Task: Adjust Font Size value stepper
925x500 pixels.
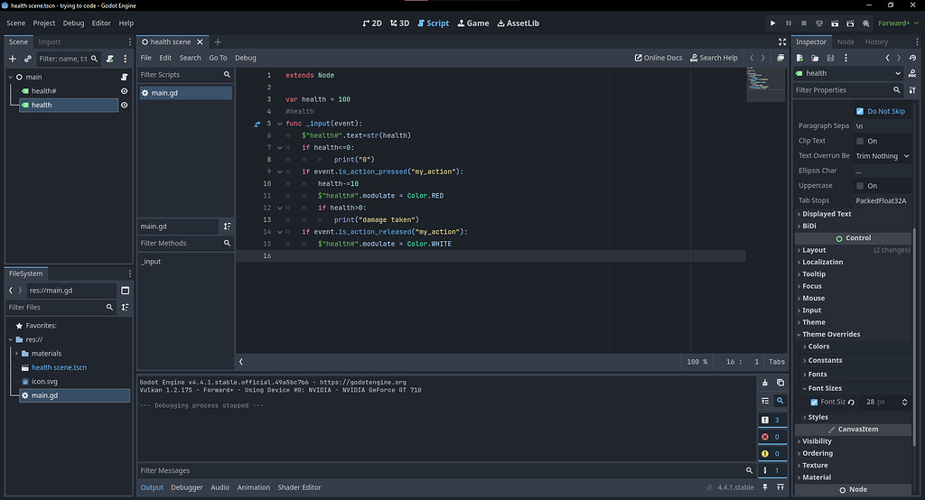Action: 904,403
